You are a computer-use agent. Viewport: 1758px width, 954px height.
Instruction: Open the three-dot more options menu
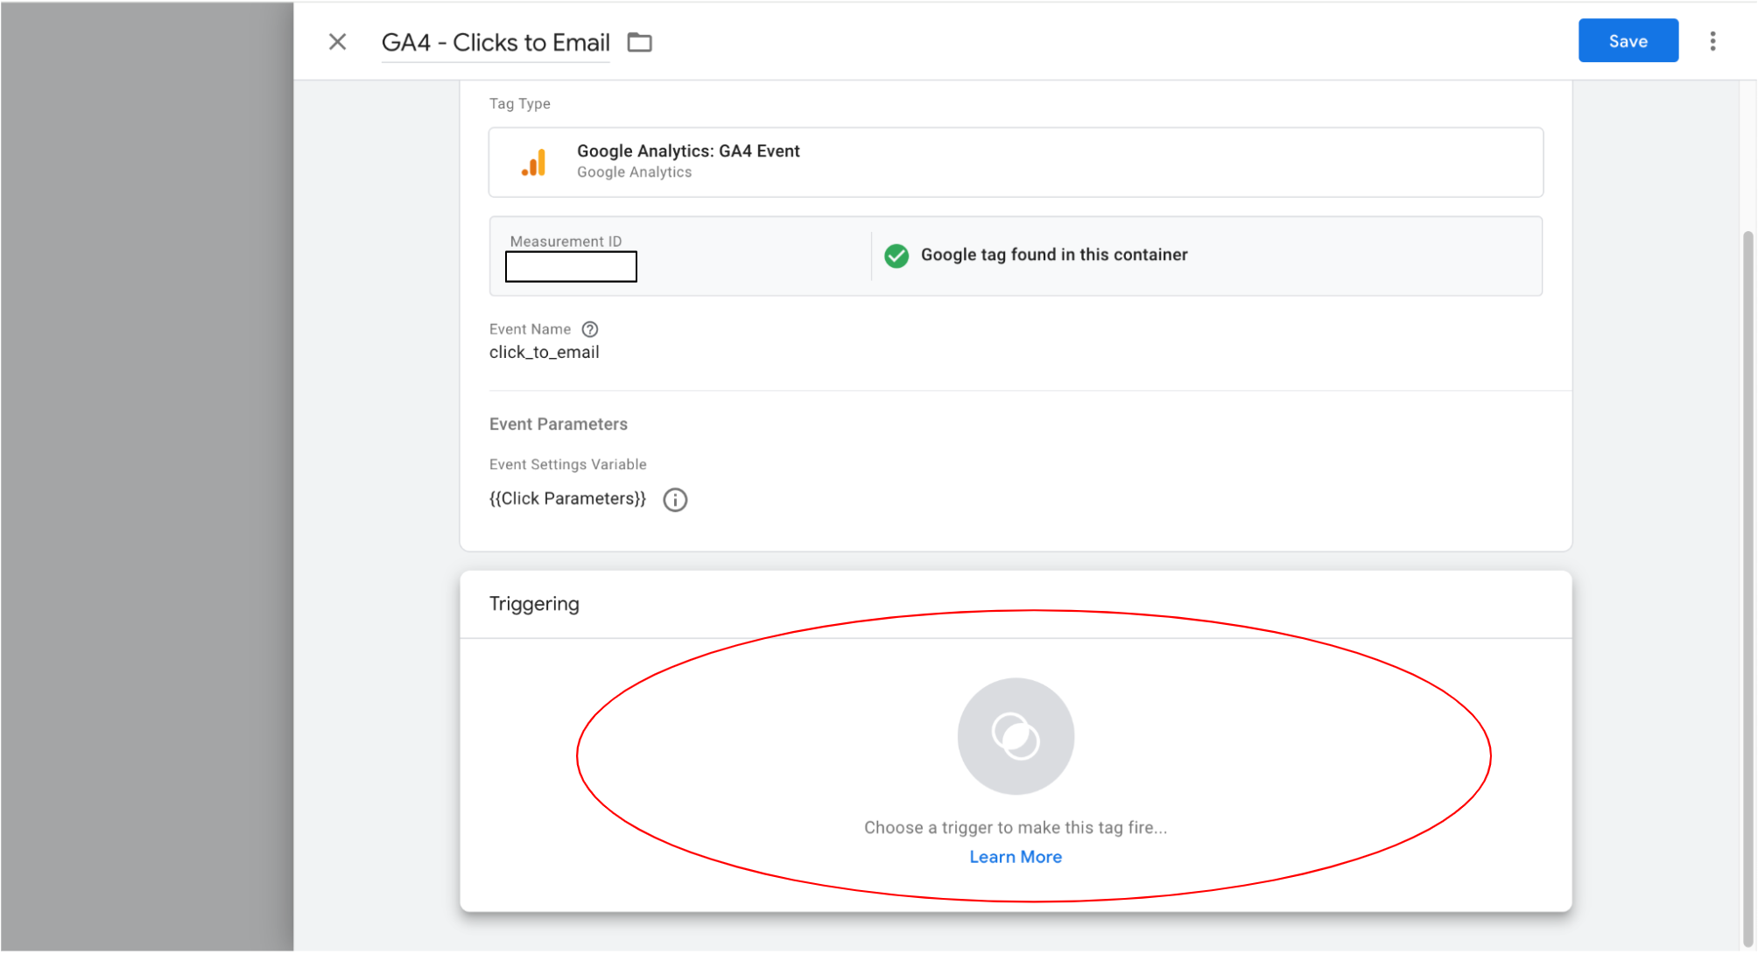click(x=1712, y=41)
